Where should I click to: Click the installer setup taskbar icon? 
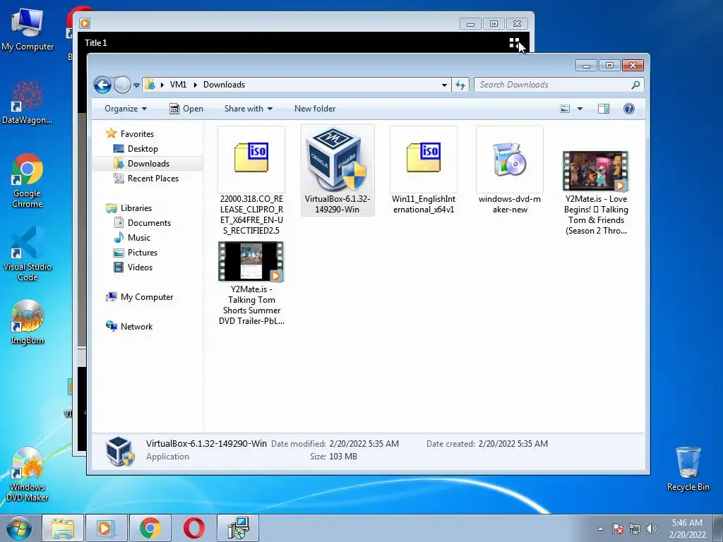click(x=239, y=528)
